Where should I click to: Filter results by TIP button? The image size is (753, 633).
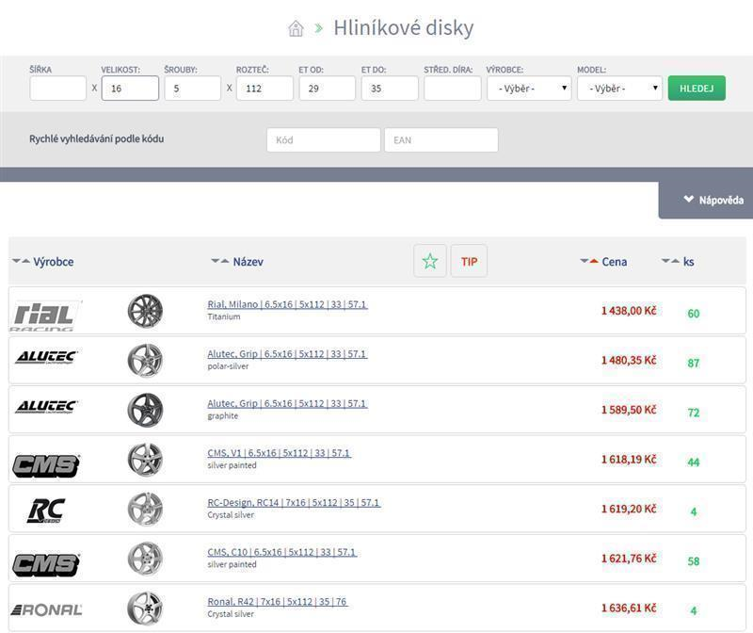(469, 261)
